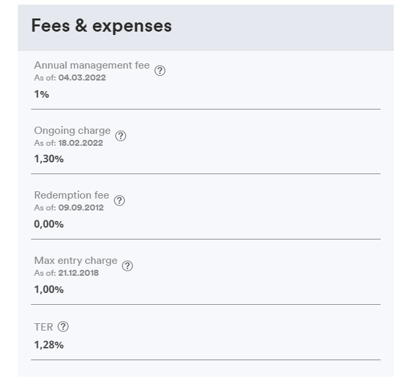
Task: Select the Redemption fee label
Action: pos(71,195)
